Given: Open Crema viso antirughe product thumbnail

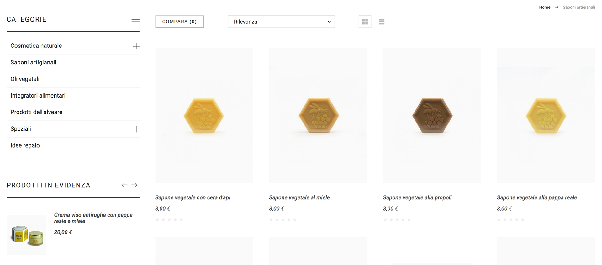Looking at the screenshot, I should [27, 235].
